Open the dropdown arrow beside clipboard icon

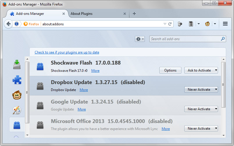click(199, 24)
